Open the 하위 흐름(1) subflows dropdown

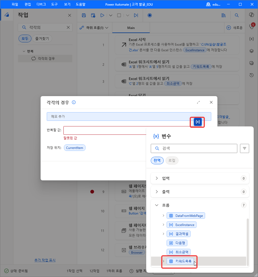pos(94,28)
